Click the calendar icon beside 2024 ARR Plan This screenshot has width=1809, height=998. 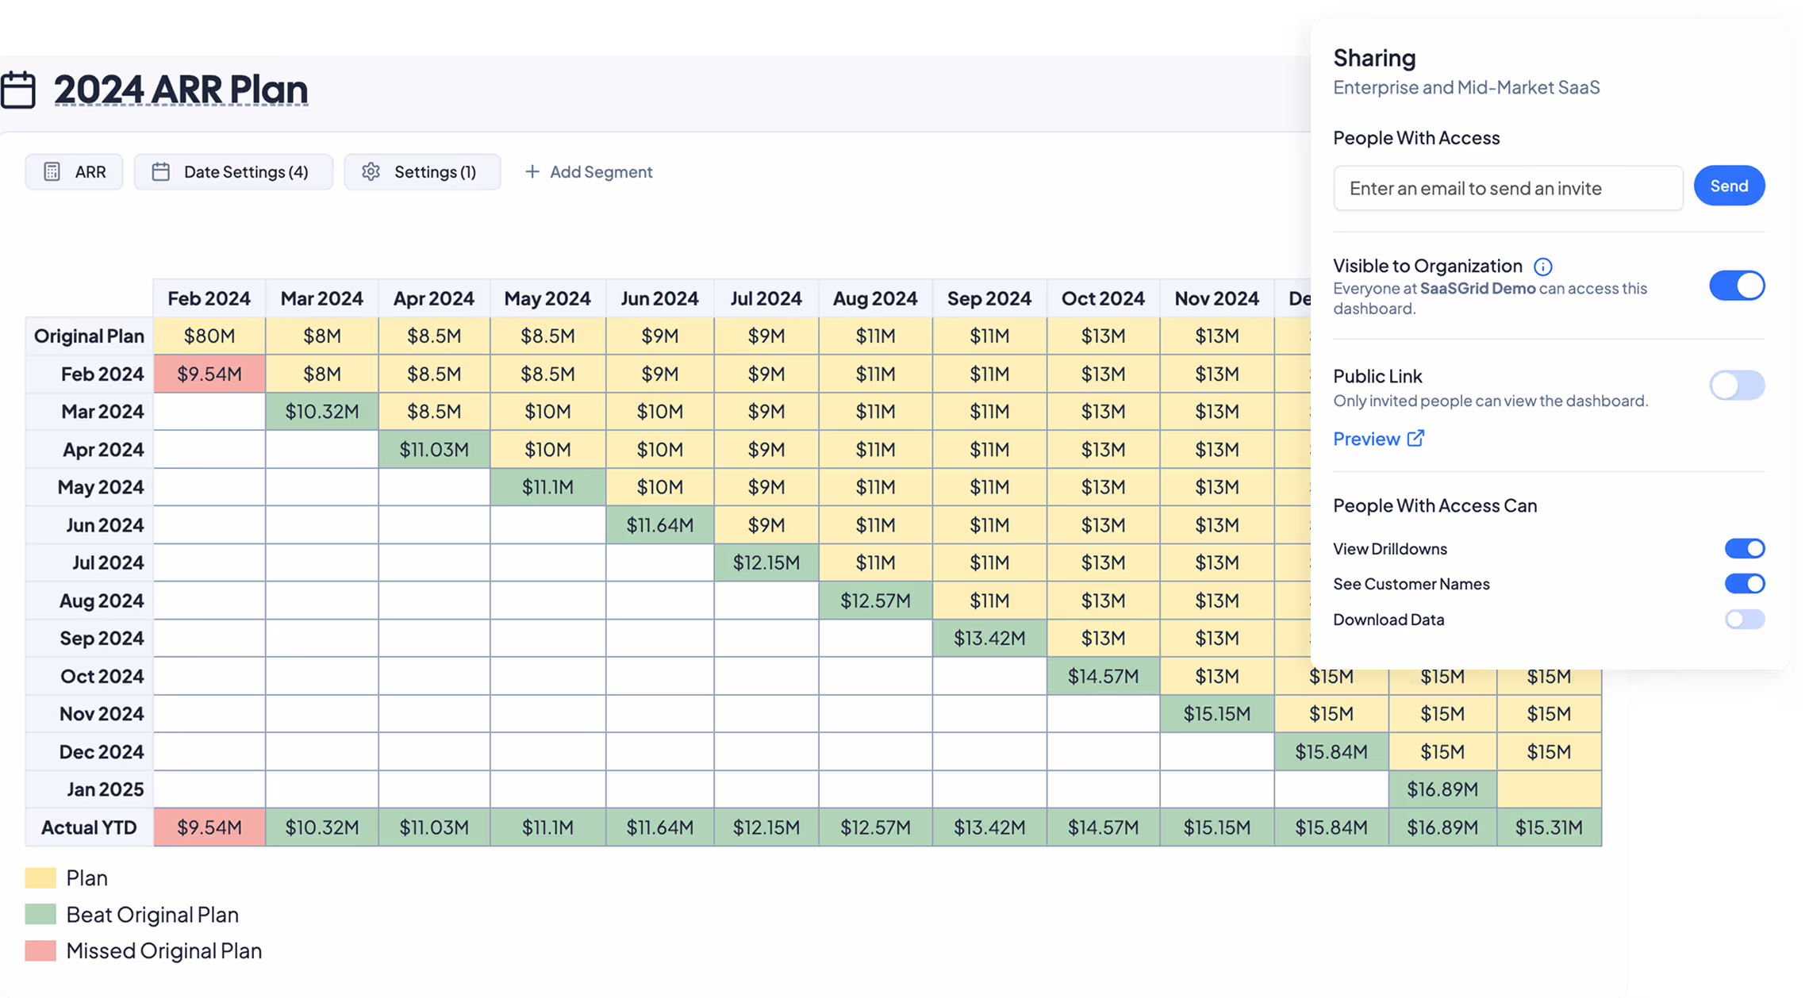tap(17, 90)
